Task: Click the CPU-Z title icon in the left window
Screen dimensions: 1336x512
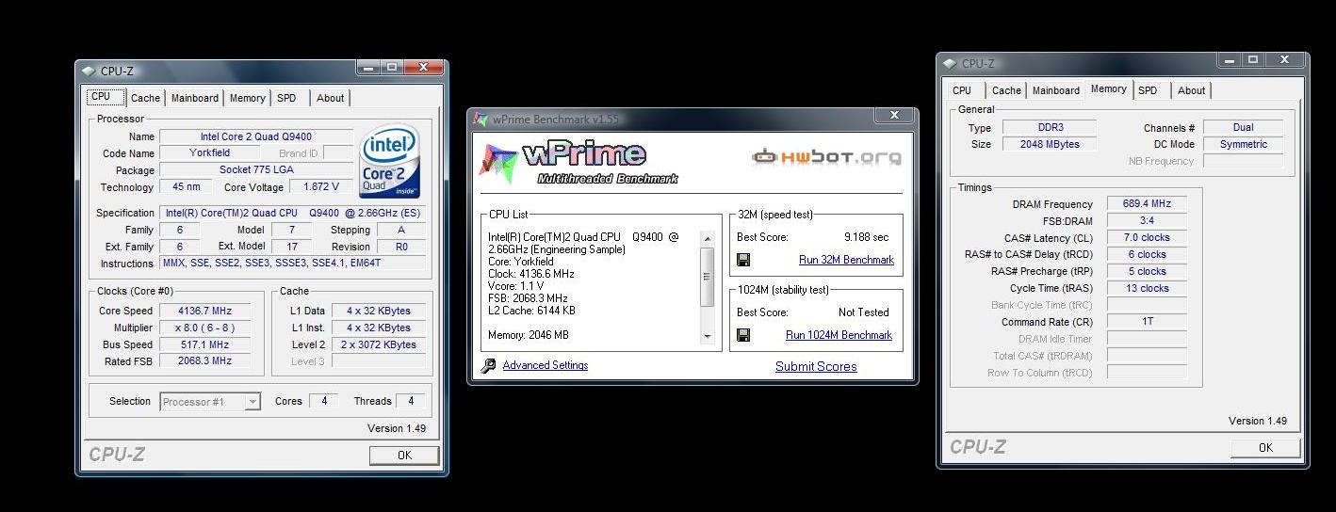Action: coord(89,71)
